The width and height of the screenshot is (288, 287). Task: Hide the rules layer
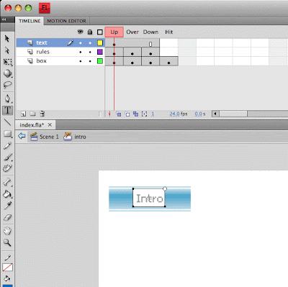[81, 52]
